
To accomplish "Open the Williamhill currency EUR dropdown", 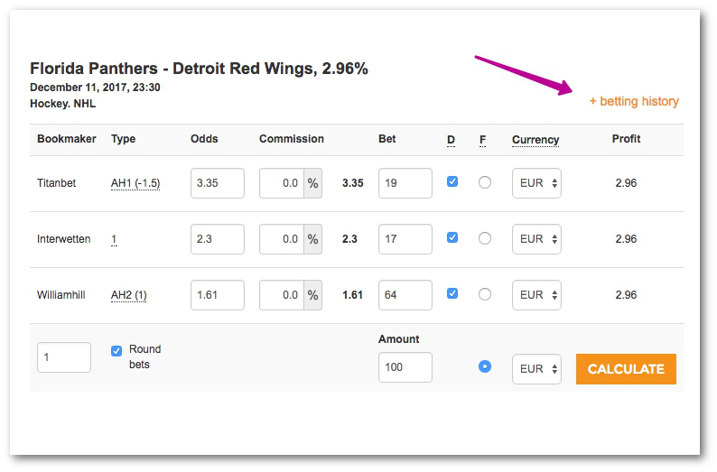I will pos(536,295).
